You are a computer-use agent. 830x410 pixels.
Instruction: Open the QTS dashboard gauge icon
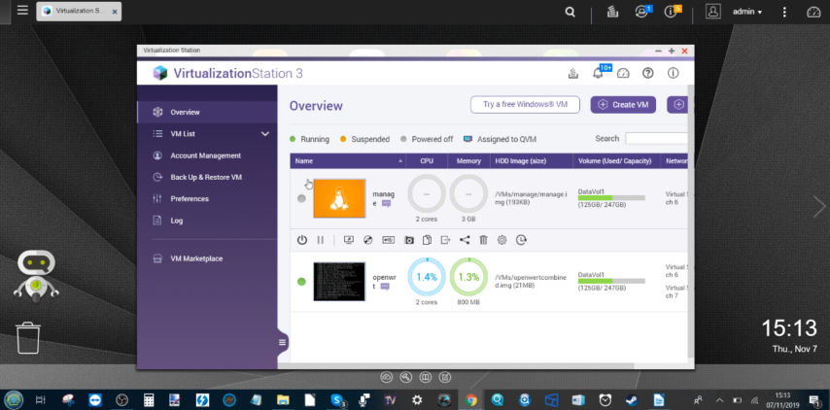[x=813, y=12]
